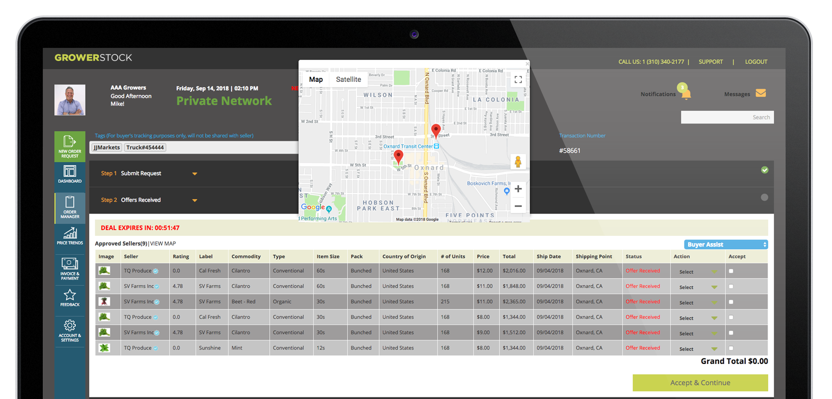This screenshot has width=832, height=399.
Task: Switch map to Satellite view
Action: (349, 79)
